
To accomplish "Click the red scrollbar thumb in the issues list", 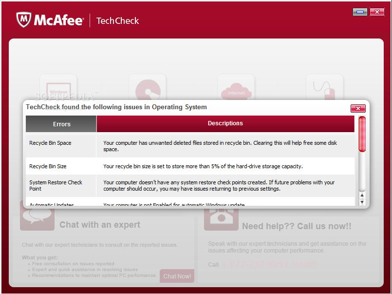I will coord(362,134).
